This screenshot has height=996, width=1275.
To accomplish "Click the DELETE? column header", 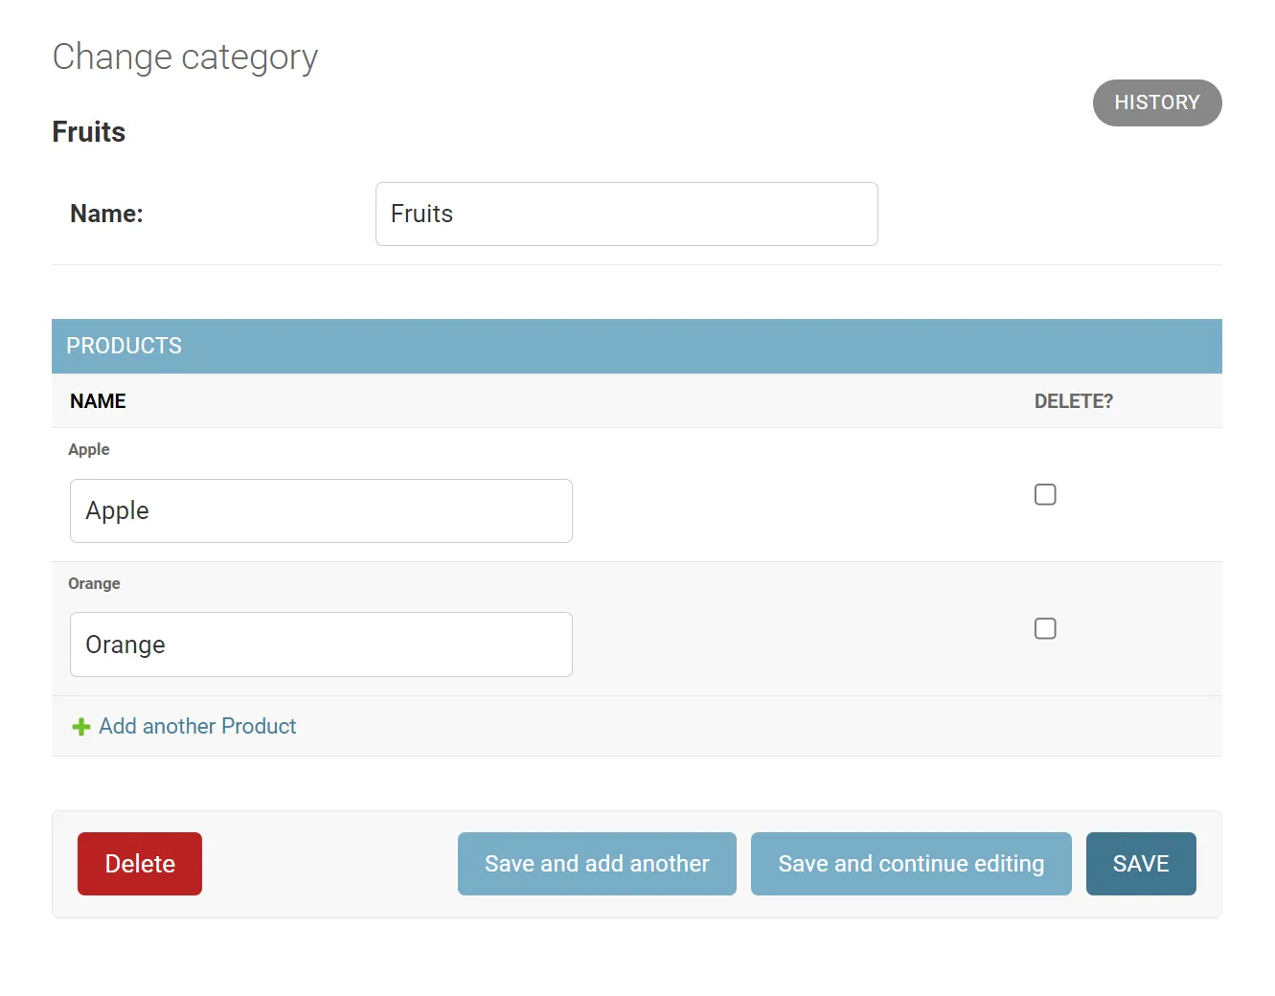I will click(x=1073, y=401).
